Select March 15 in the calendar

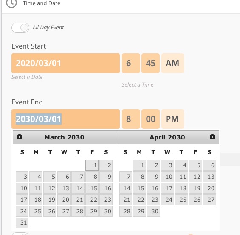click(x=92, y=188)
